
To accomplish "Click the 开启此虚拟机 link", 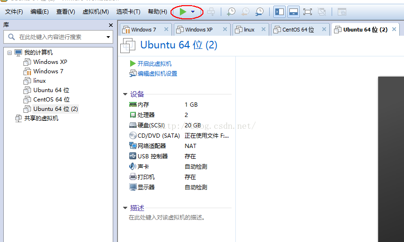I will [x=155, y=63].
